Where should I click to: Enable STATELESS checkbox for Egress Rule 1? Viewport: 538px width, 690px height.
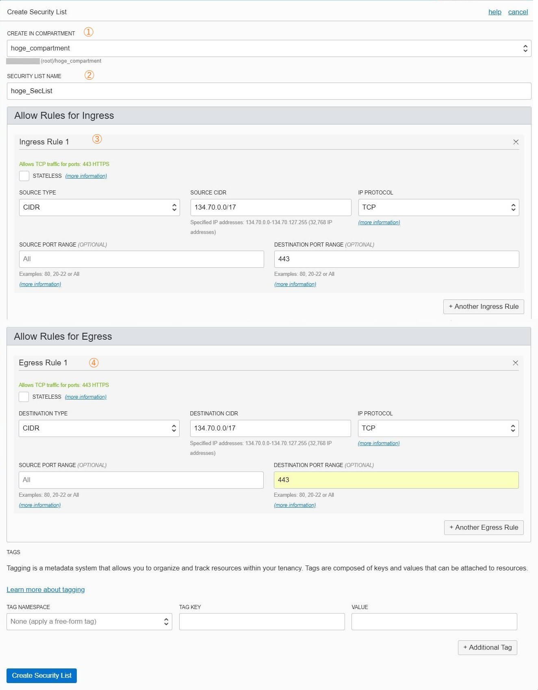click(24, 397)
